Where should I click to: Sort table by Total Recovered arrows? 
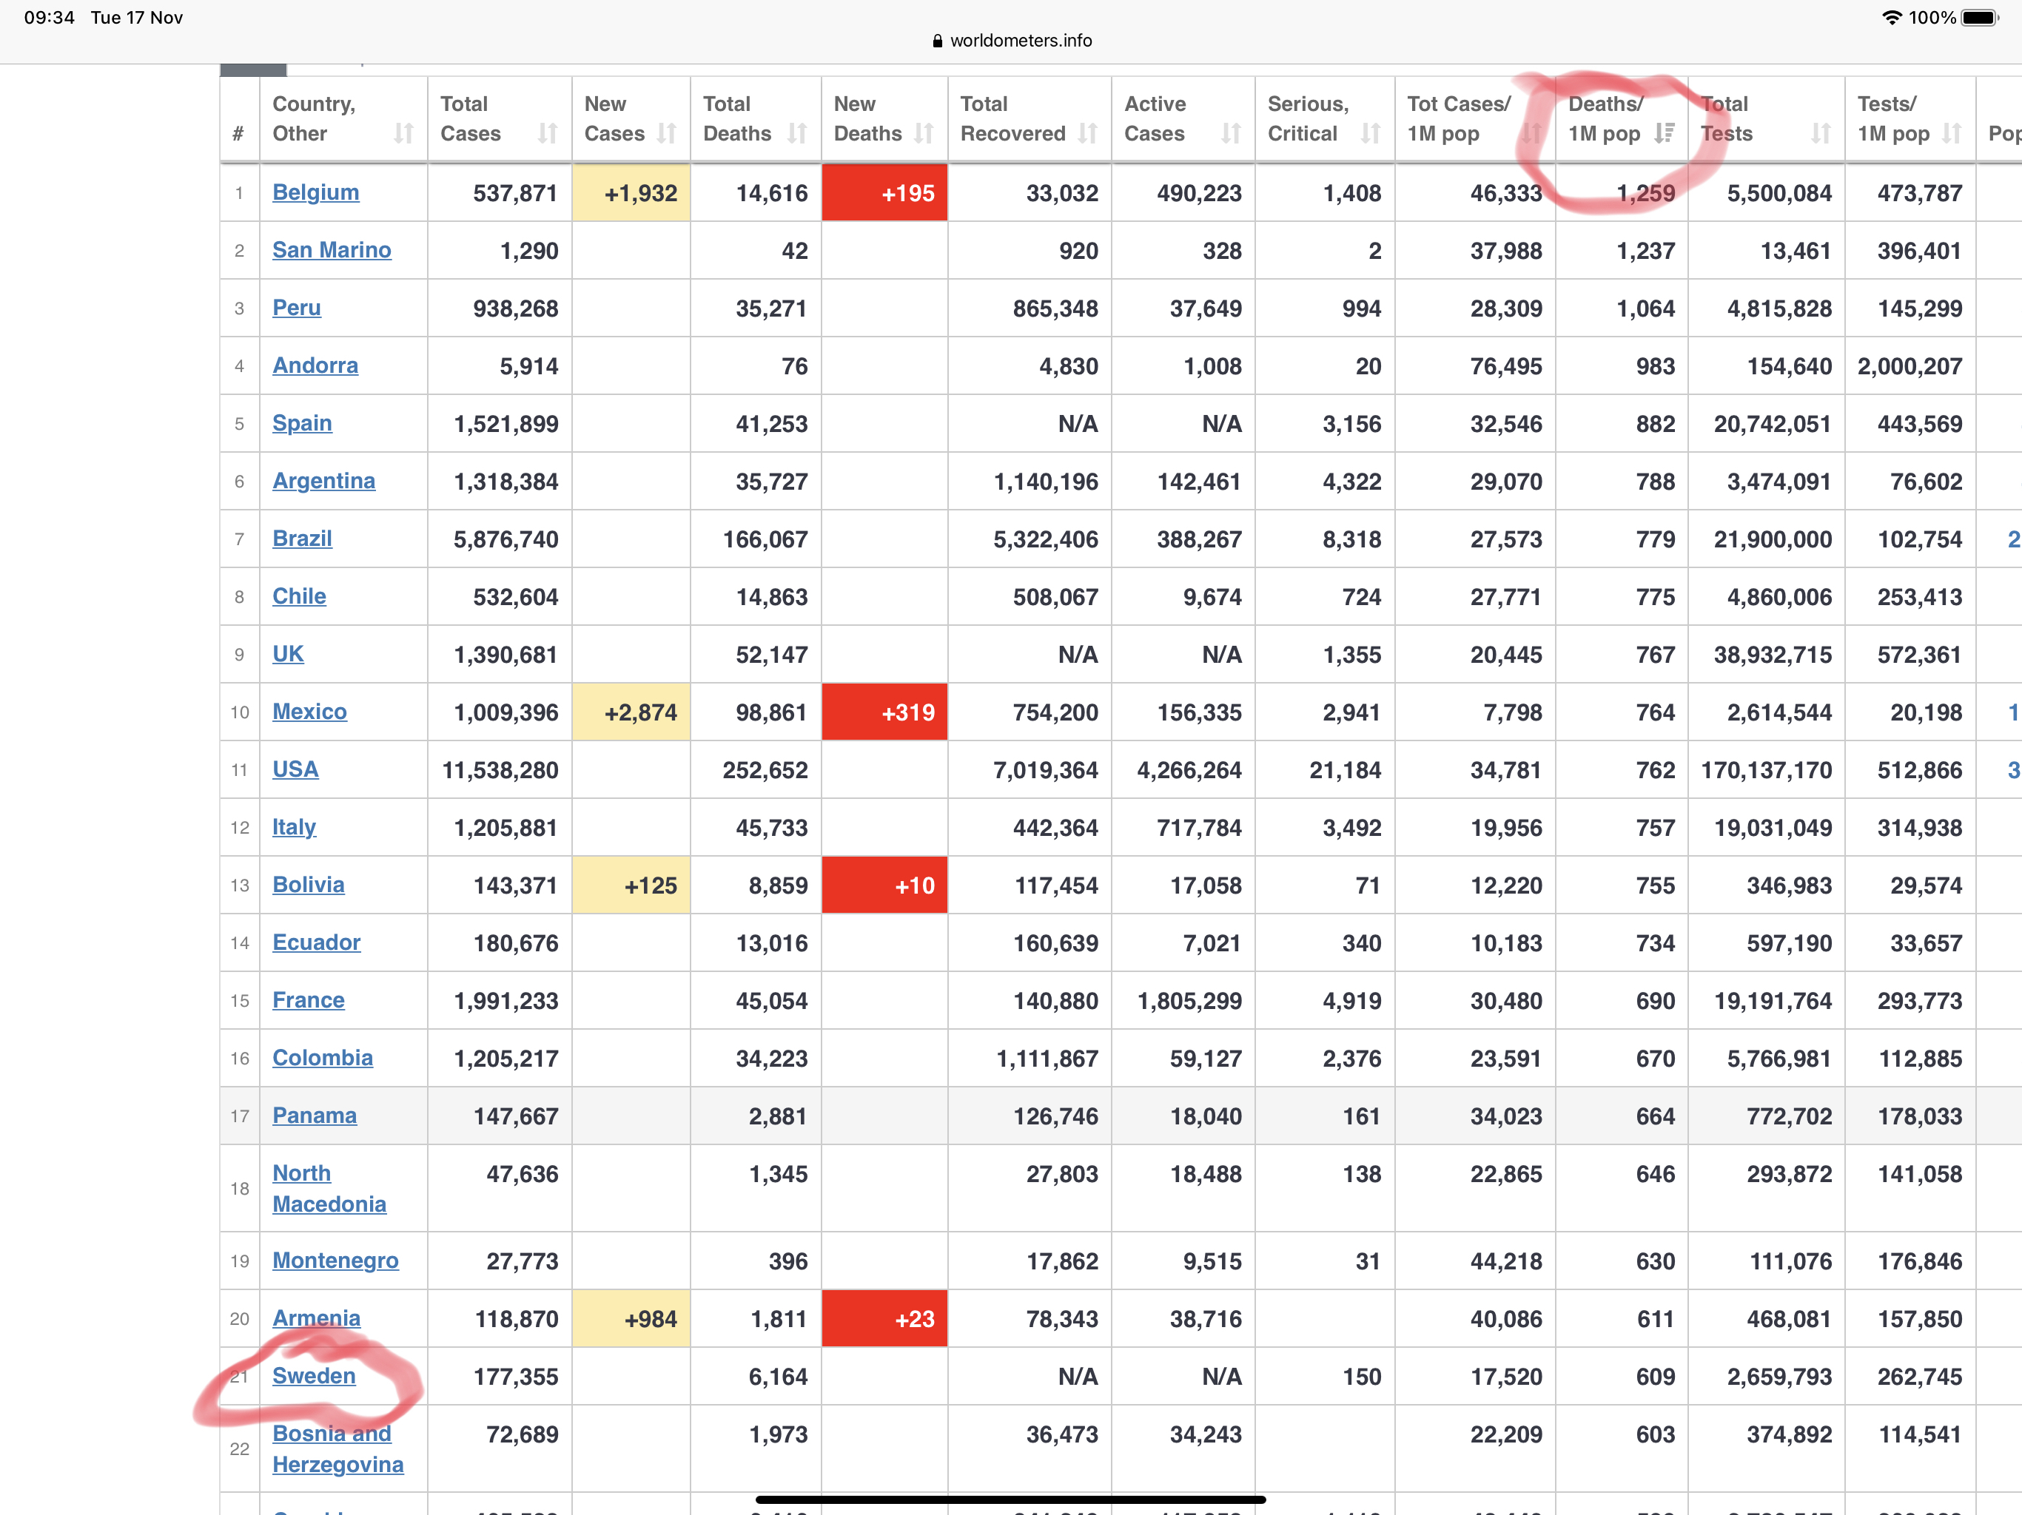(1088, 133)
